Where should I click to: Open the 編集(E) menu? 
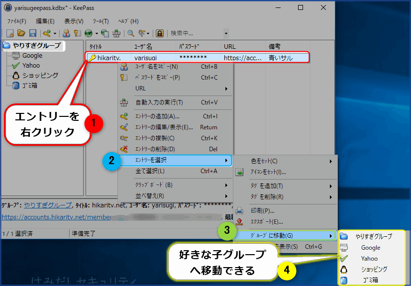click(45, 21)
